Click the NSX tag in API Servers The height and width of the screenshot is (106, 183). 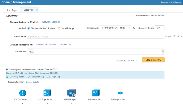click(31, 52)
